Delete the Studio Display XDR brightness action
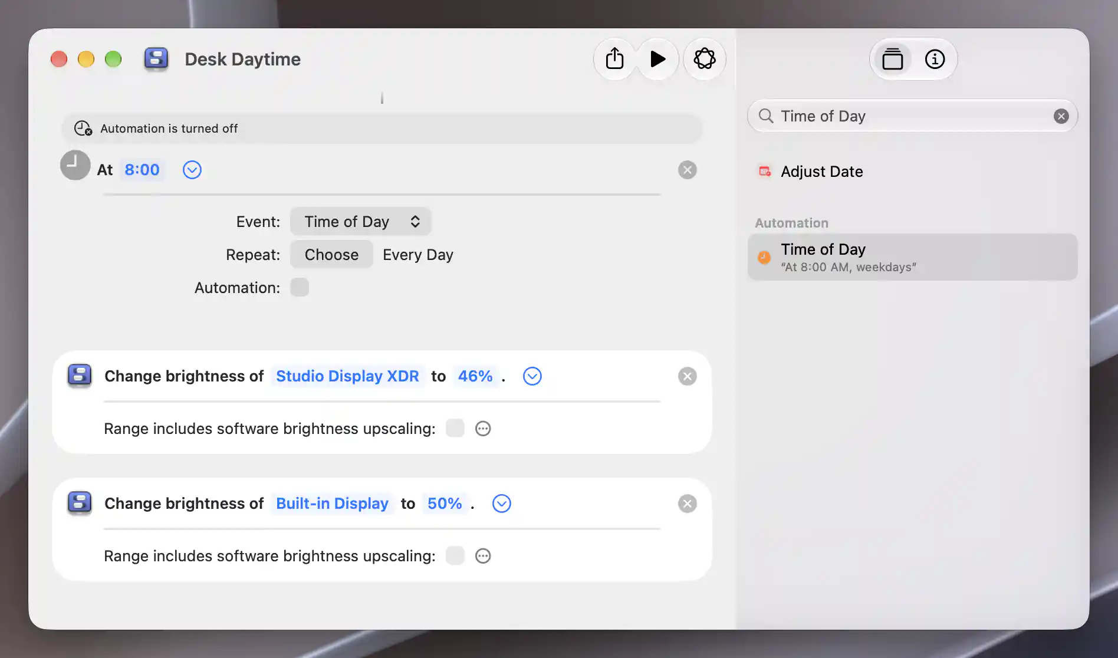Screen dimensions: 1118x658 (x=687, y=376)
